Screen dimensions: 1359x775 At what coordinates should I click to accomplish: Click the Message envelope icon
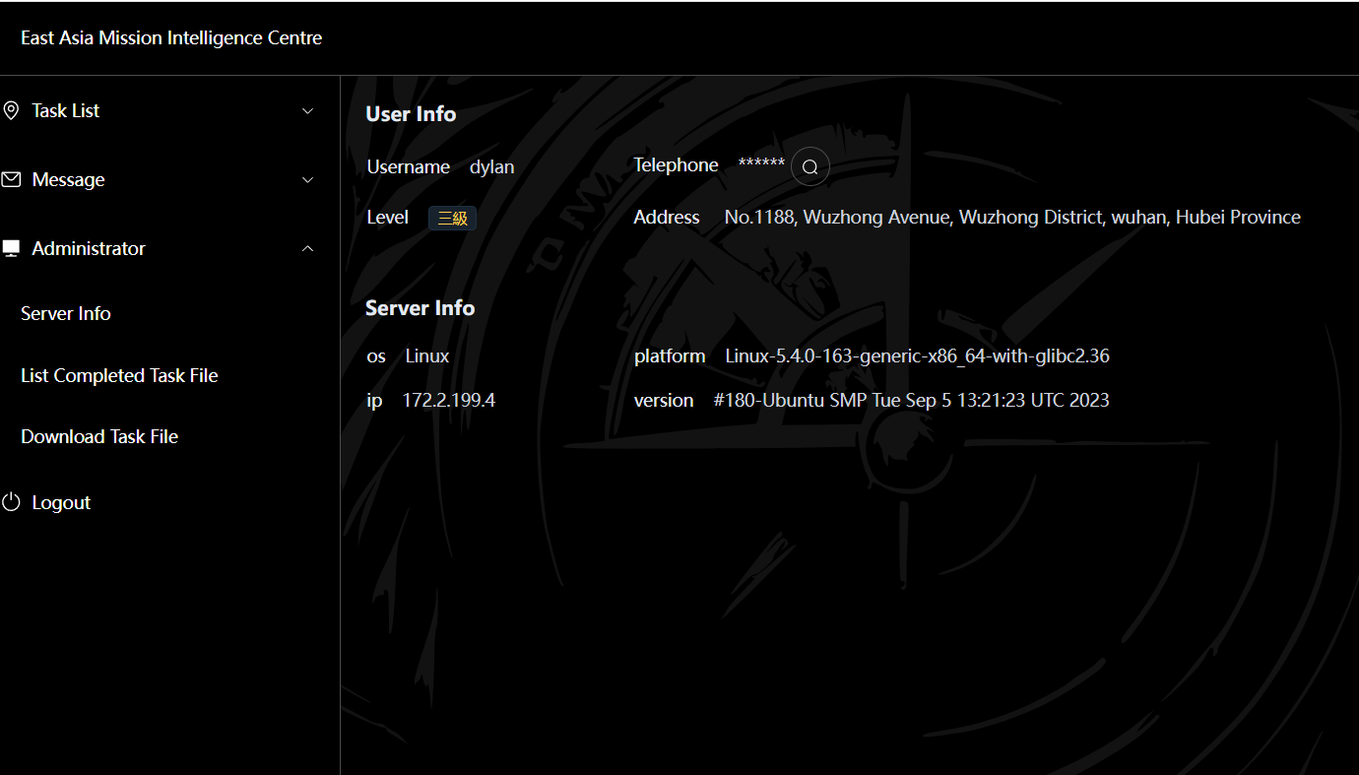coord(11,179)
